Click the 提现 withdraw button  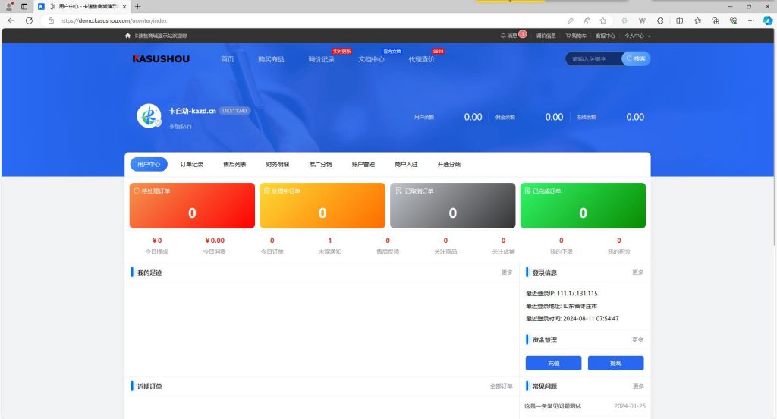point(615,364)
